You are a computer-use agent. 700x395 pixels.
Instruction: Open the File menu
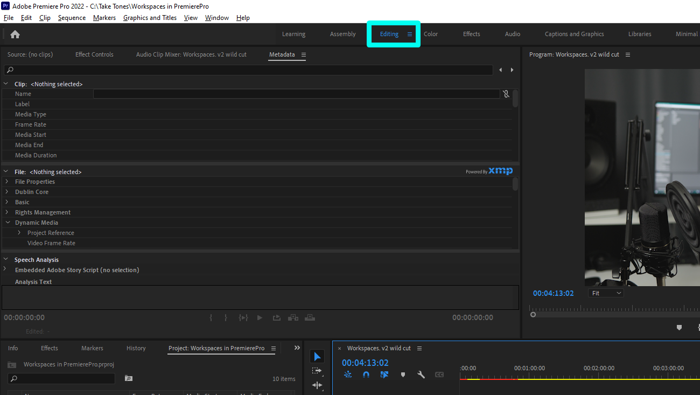coord(9,18)
